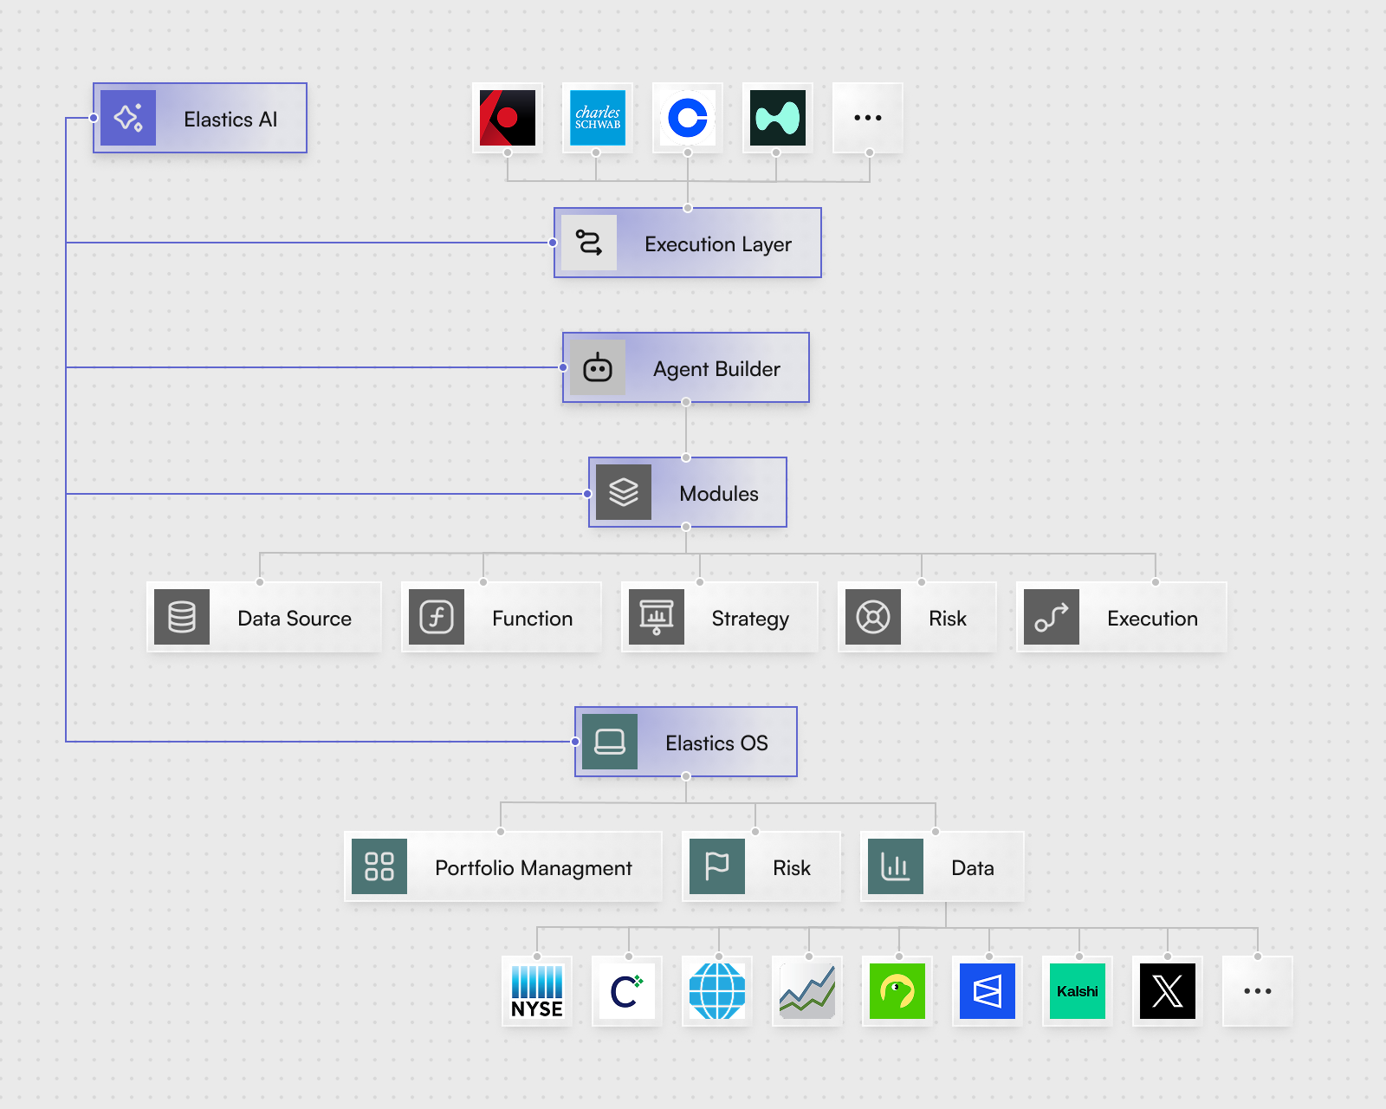Click the Agent Builder robot icon
Screen dimensions: 1386x1109
pos(598,367)
